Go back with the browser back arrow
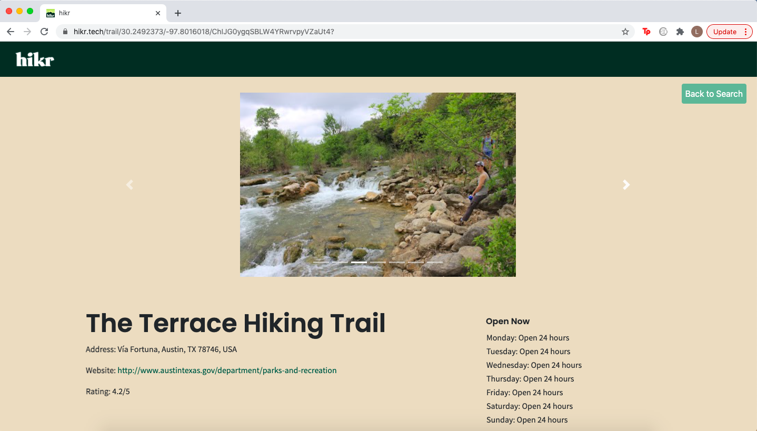Viewport: 757px width, 431px height. click(x=11, y=32)
